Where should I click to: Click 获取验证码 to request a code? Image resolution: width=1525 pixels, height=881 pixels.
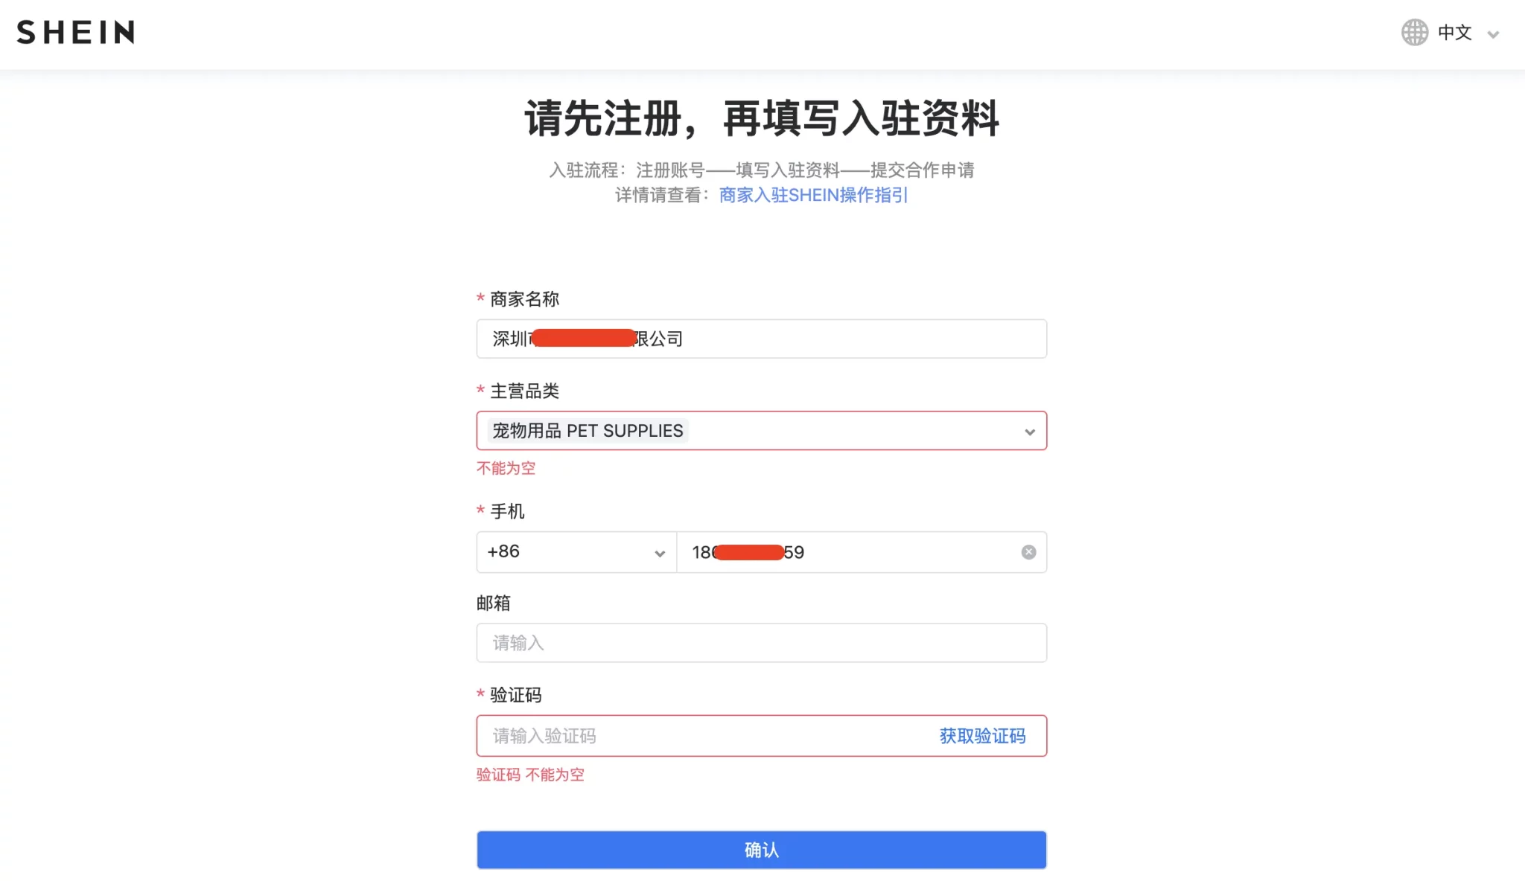coord(981,736)
